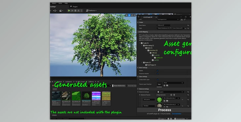Toggle the LeafUp (4) checkbox
The height and width of the screenshot is (122, 241).
click(x=155, y=58)
